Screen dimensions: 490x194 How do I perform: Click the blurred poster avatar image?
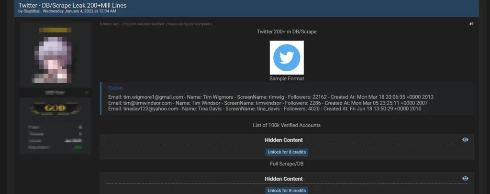[53, 59]
